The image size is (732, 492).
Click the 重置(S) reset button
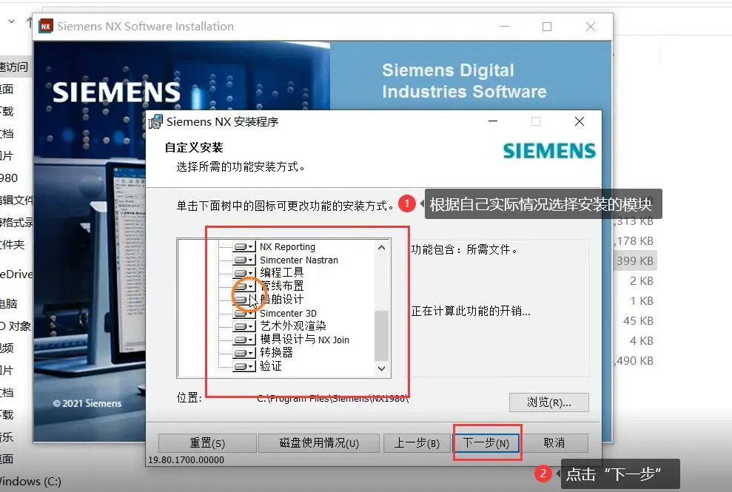207,443
